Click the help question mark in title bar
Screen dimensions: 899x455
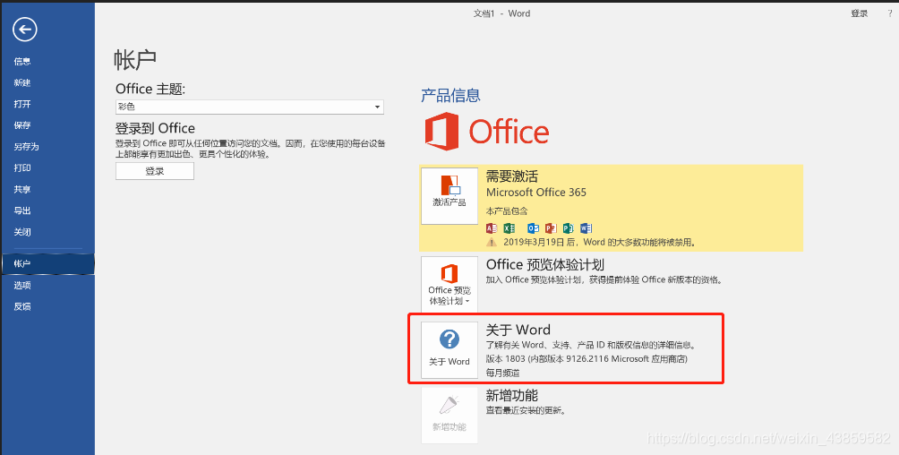[890, 13]
